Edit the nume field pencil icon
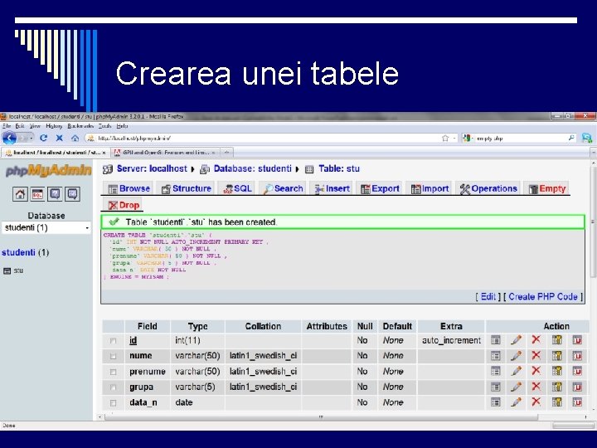 tap(516, 356)
